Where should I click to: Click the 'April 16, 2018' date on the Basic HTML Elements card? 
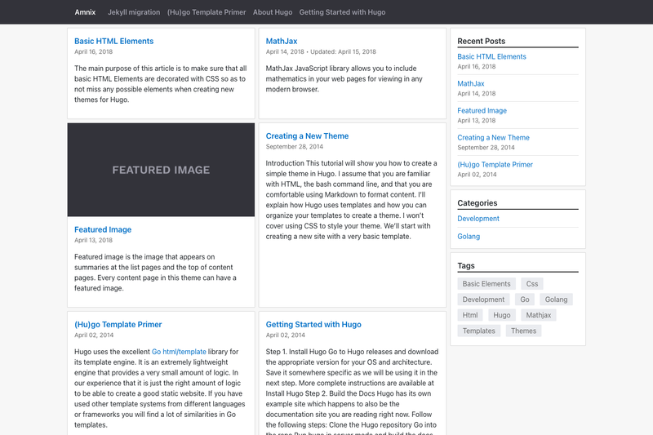click(93, 51)
